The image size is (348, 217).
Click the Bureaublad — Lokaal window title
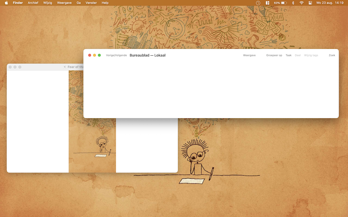[x=147, y=55]
